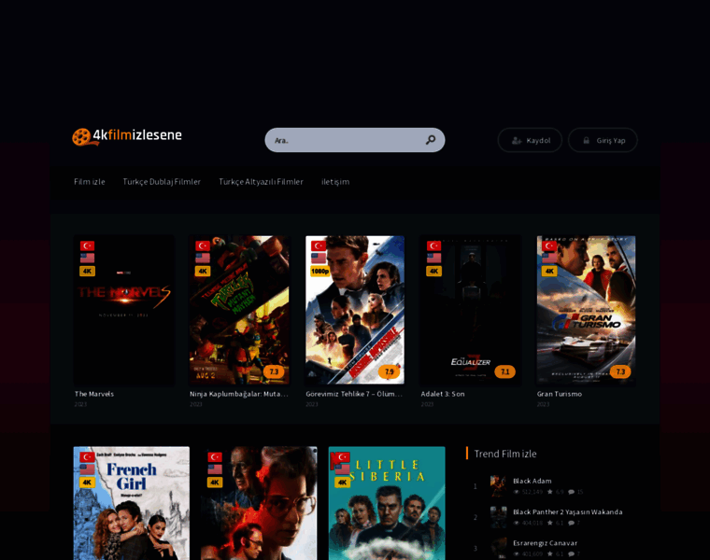Click the 4K badge on The Marvels

88,271
